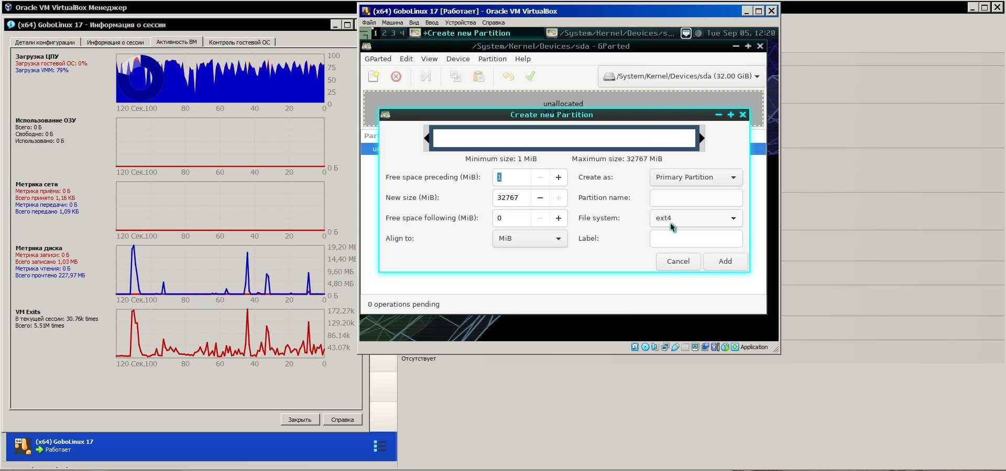Screen dimensions: 1006x471
Task: Click the USB device icon in VirtualBox status bar
Action: 675,347
